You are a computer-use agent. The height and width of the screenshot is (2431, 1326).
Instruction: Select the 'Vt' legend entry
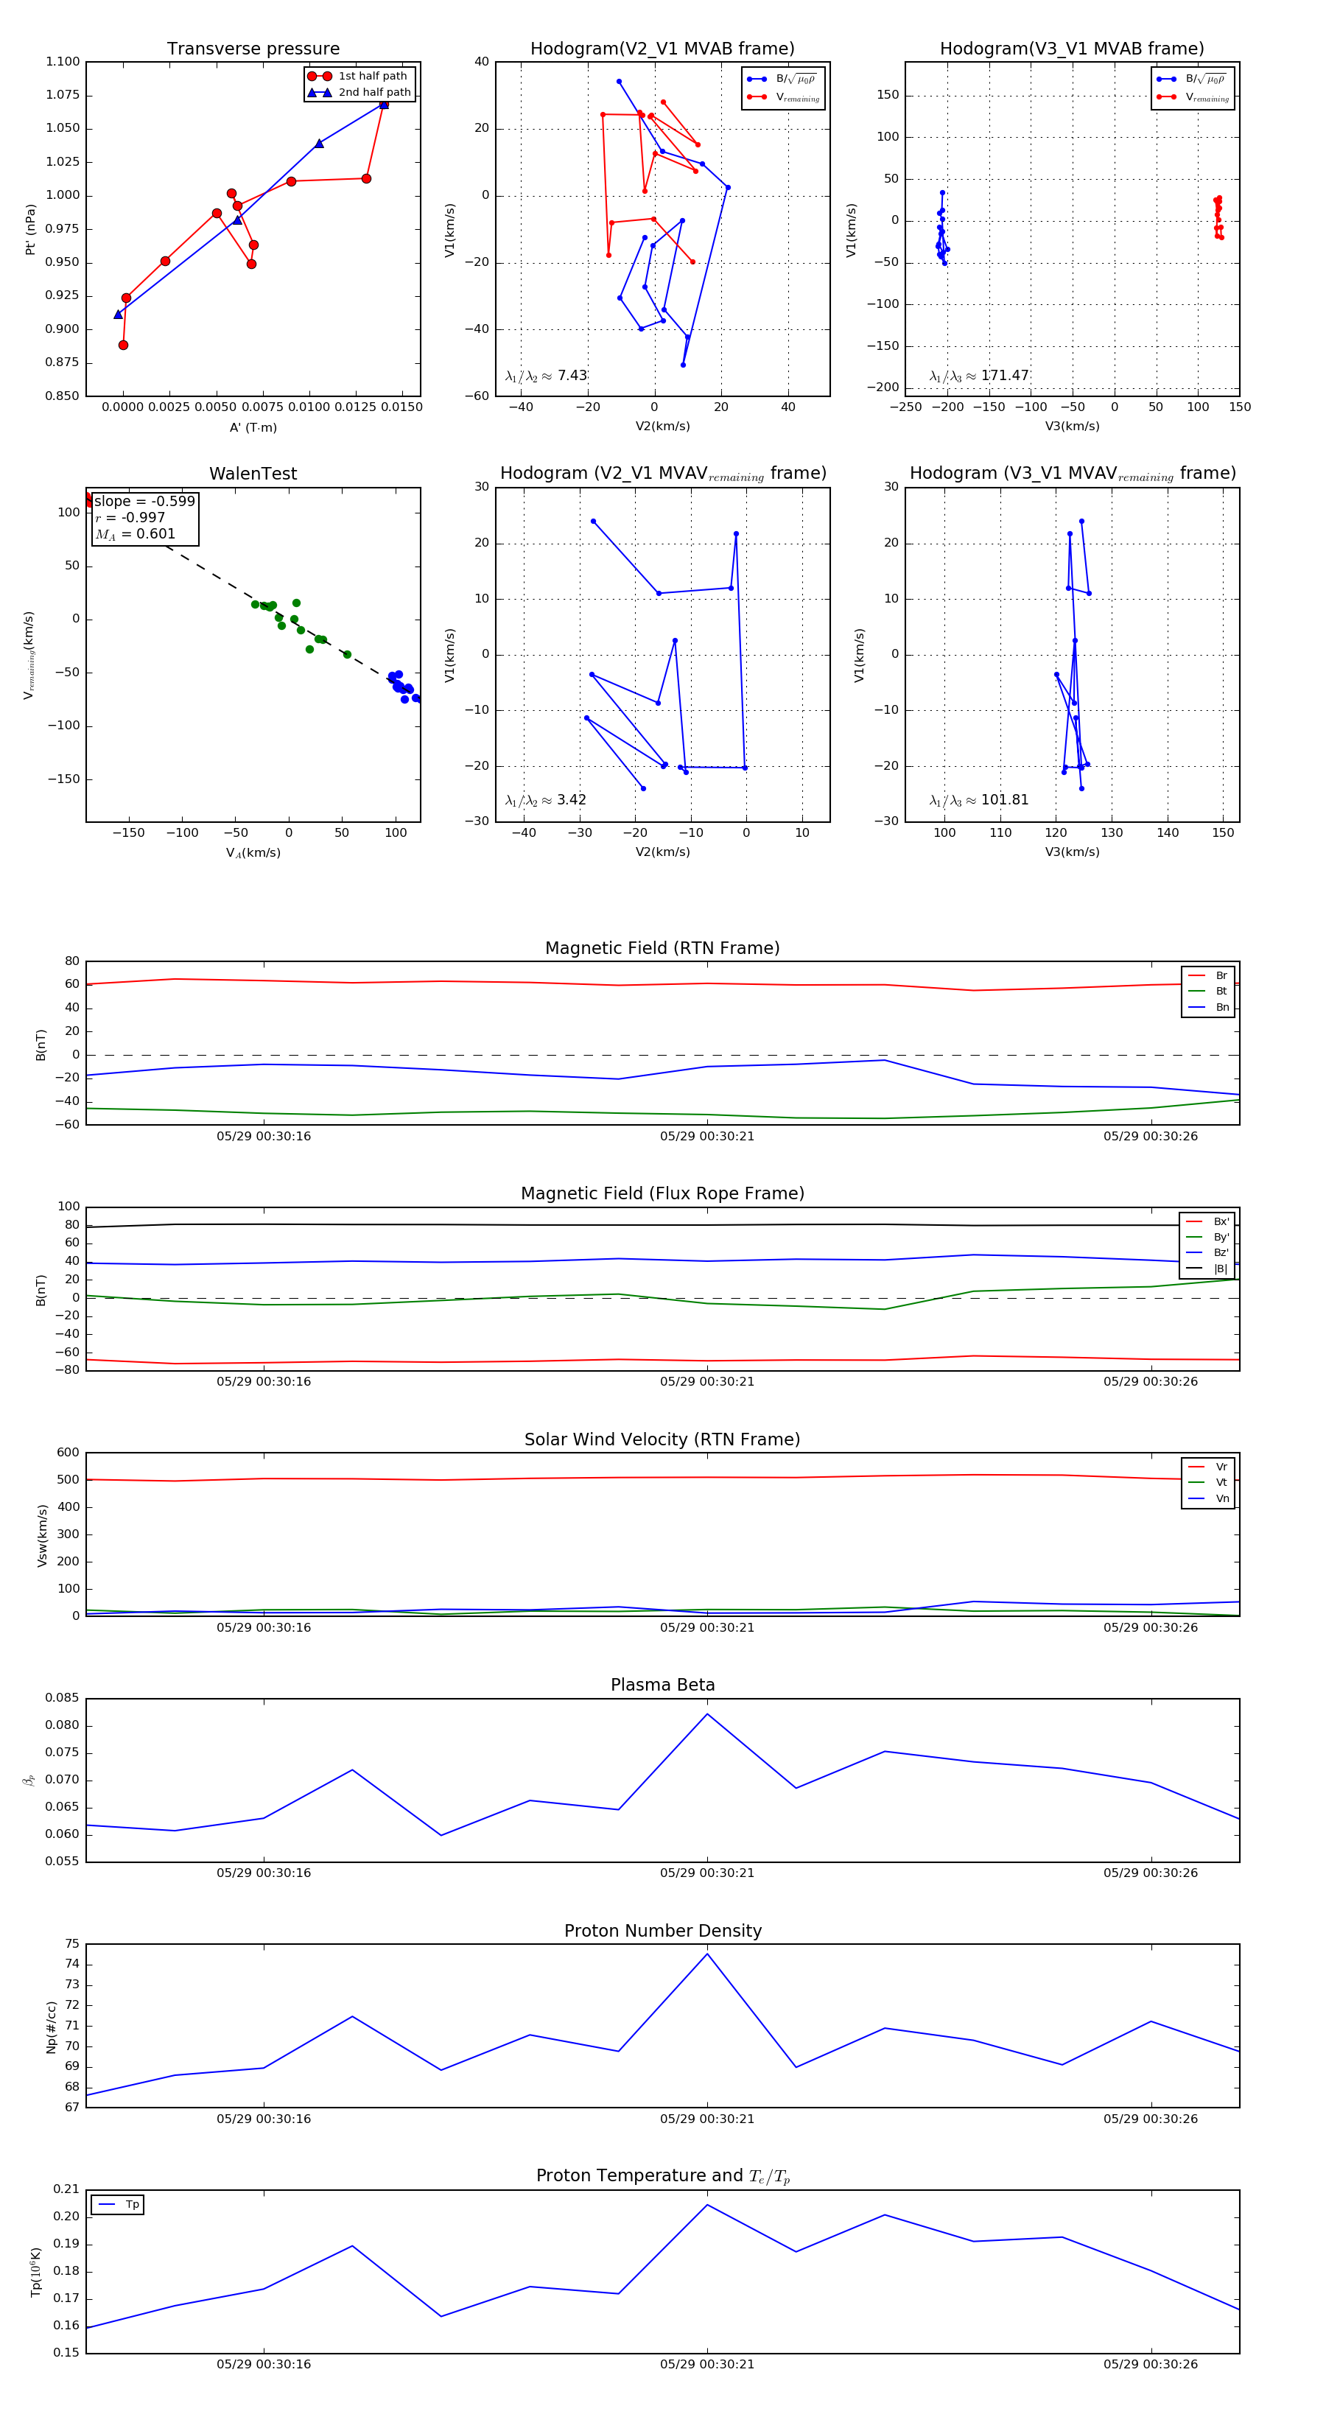(1208, 1483)
